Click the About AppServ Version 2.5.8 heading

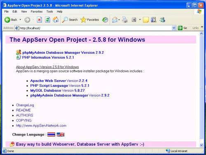(47, 67)
